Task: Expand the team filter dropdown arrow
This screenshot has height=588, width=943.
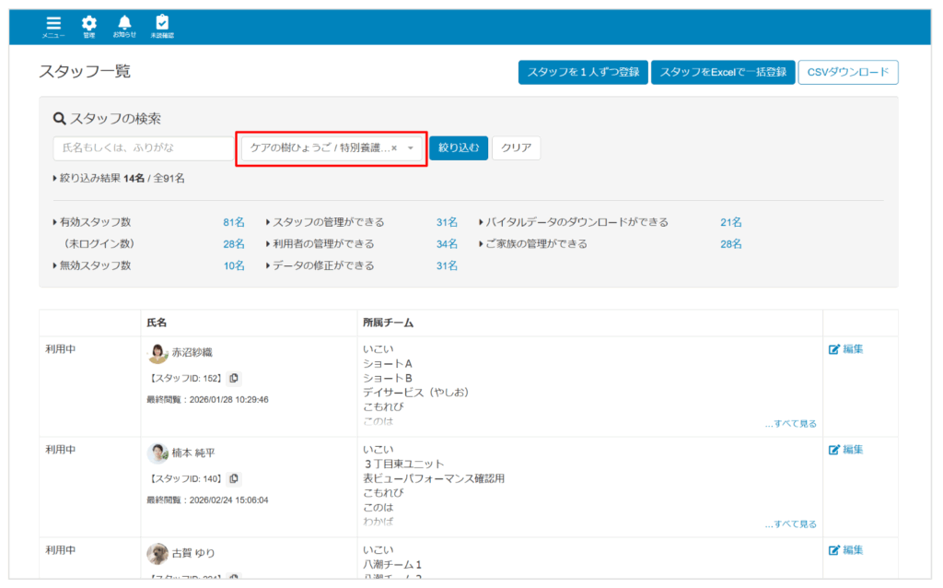Action: point(411,147)
